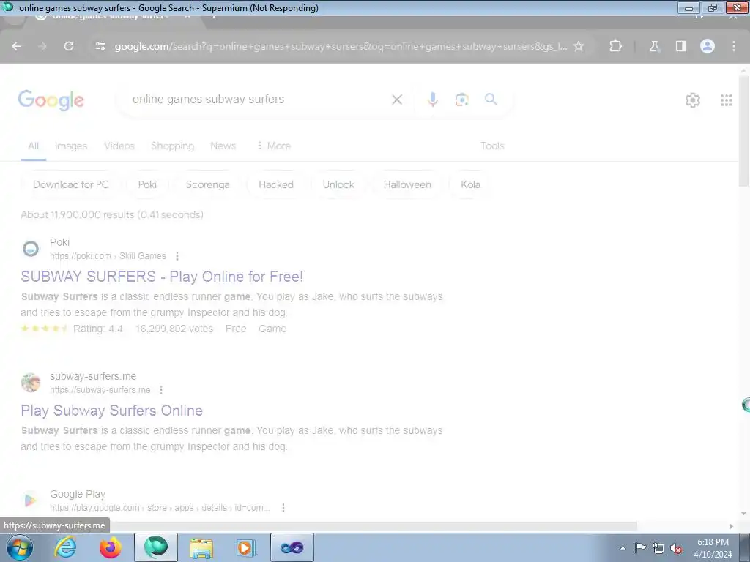Image resolution: width=750 pixels, height=562 pixels.
Task: Open the profile avatar icon
Action: [x=708, y=46]
